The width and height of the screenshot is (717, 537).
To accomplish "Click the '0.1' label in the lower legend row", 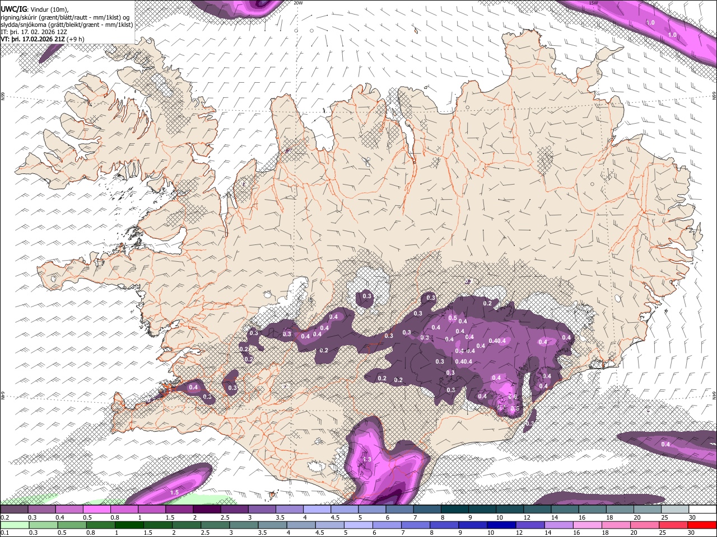I will pyautogui.click(x=5, y=533).
